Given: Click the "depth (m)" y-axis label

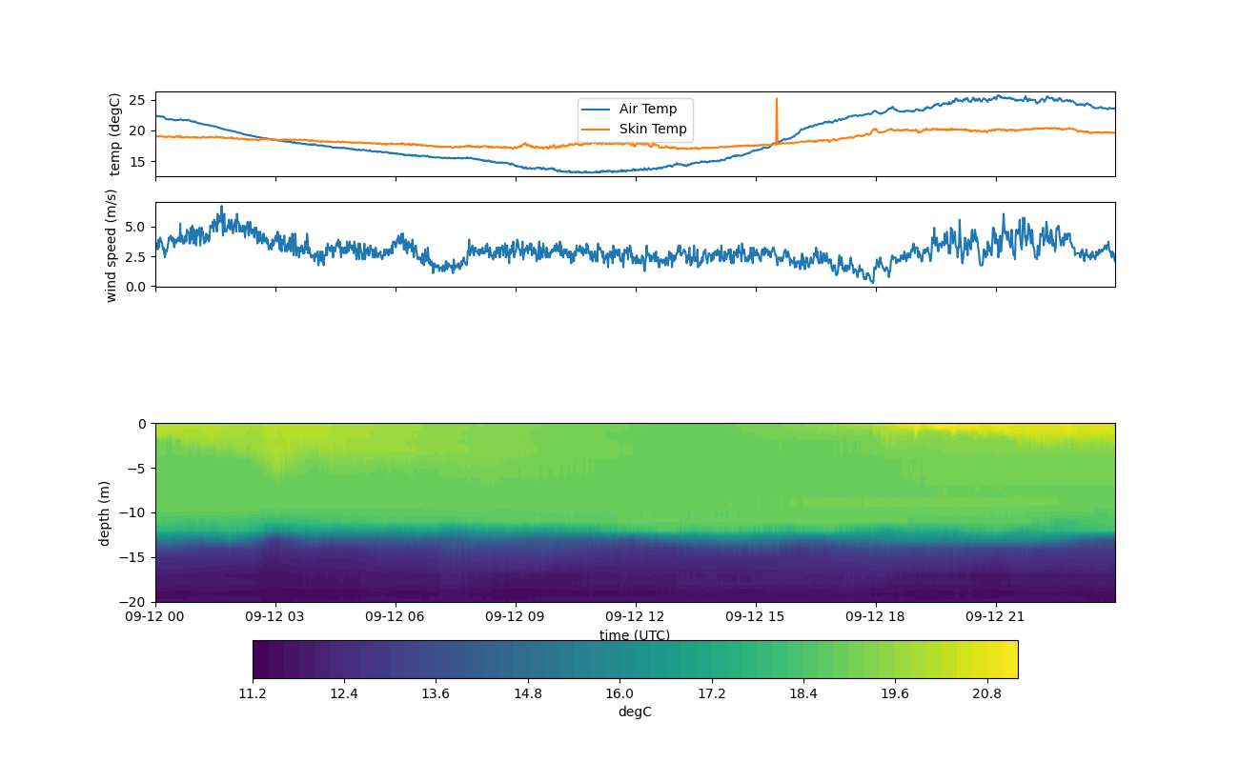Looking at the screenshot, I should tap(104, 512).
